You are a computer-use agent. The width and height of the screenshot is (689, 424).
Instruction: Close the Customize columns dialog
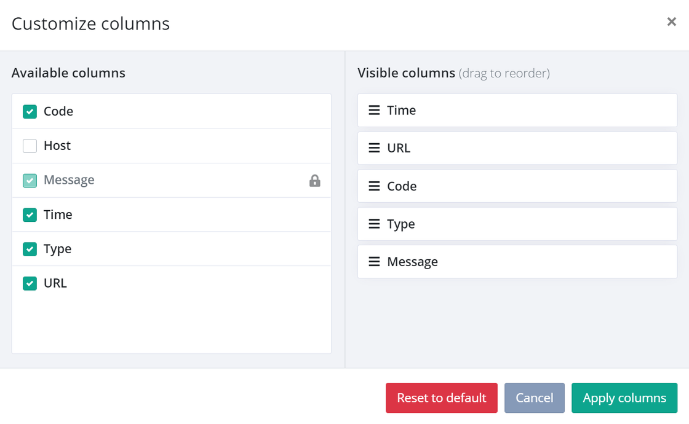coord(671,22)
